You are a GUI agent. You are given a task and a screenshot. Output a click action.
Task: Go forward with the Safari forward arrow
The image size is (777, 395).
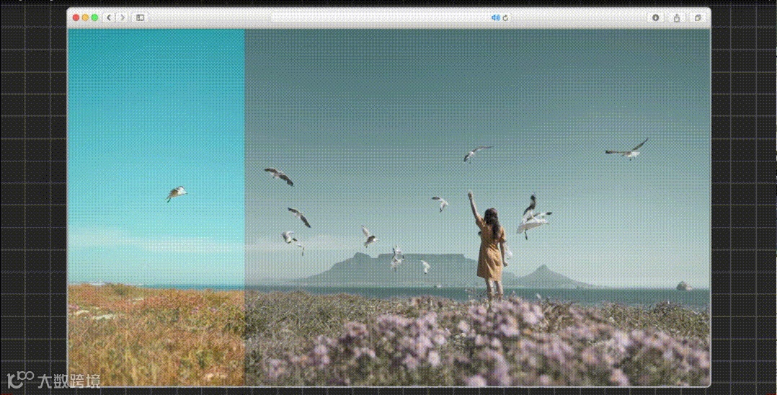point(123,17)
